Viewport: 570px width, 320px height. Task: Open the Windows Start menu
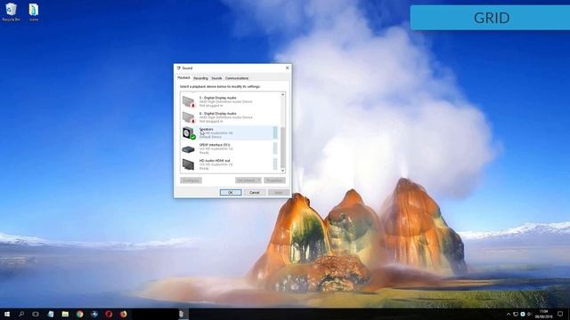click(7, 314)
